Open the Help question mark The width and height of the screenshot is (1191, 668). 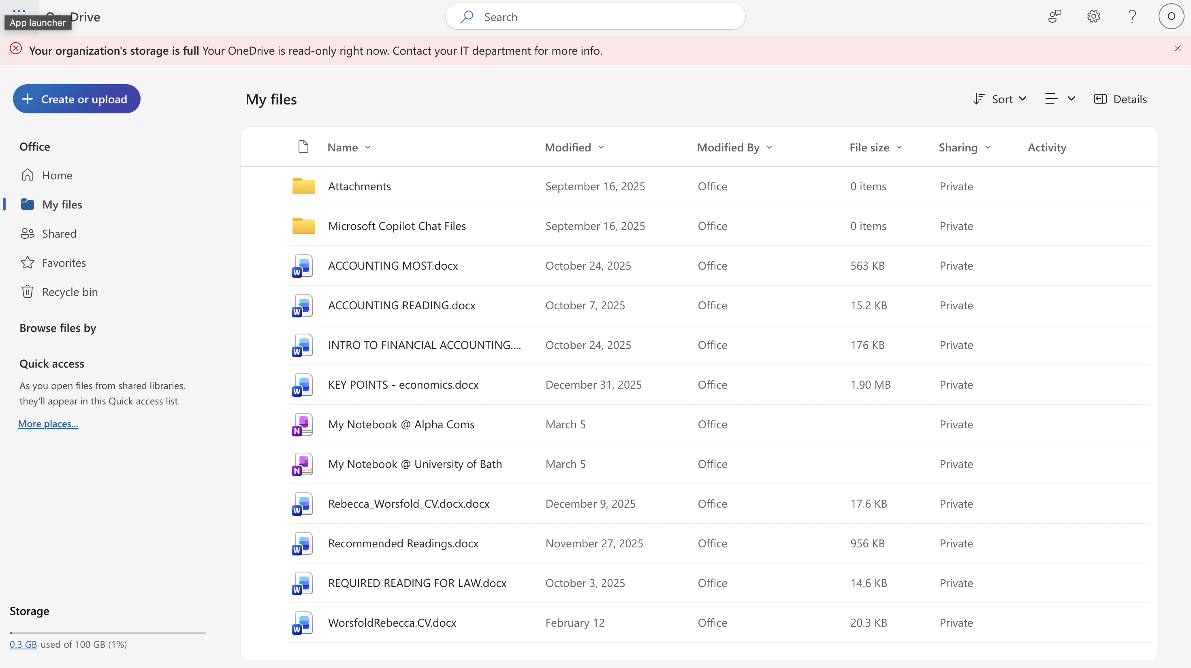click(1132, 16)
